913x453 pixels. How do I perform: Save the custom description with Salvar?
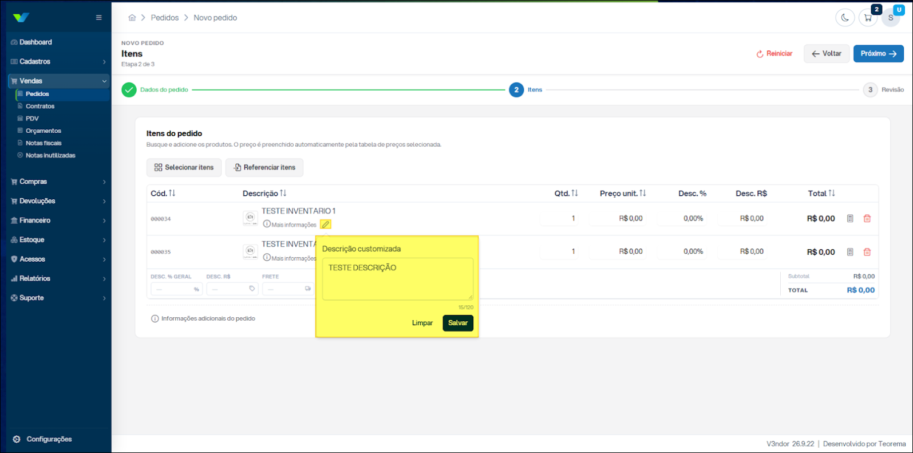pos(458,323)
